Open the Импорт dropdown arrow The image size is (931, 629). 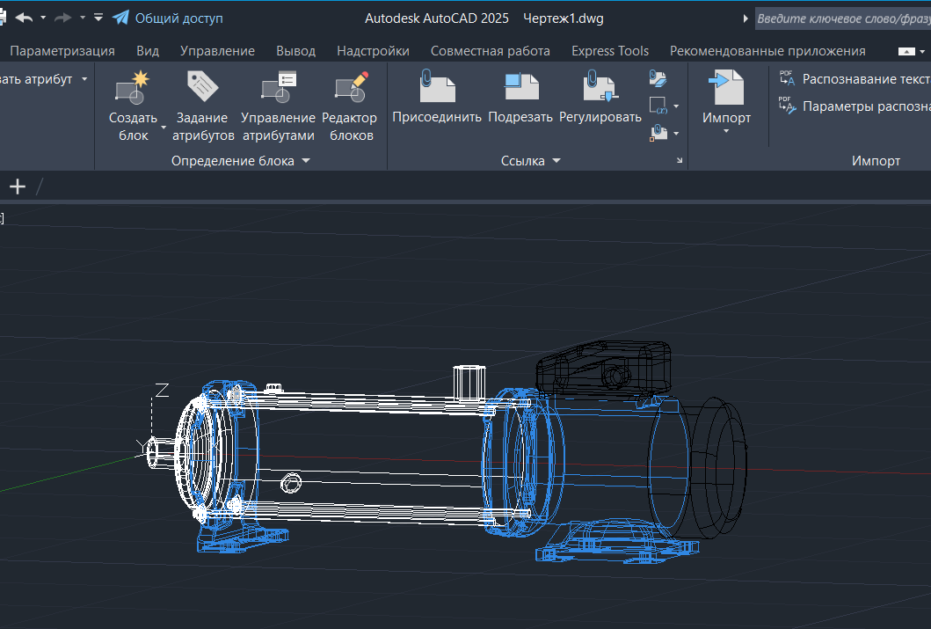[x=726, y=131]
